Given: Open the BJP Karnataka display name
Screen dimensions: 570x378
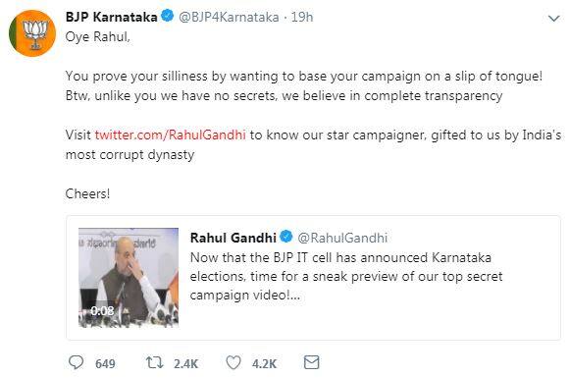Looking at the screenshot, I should click(x=111, y=17).
